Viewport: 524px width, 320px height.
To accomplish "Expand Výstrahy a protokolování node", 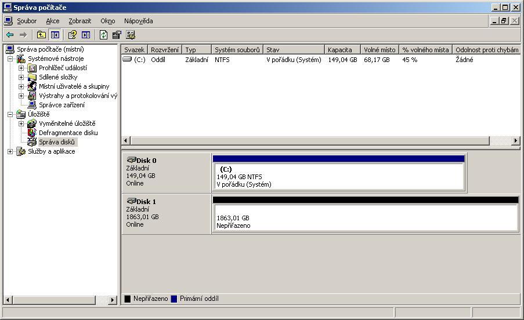I will pos(21,96).
